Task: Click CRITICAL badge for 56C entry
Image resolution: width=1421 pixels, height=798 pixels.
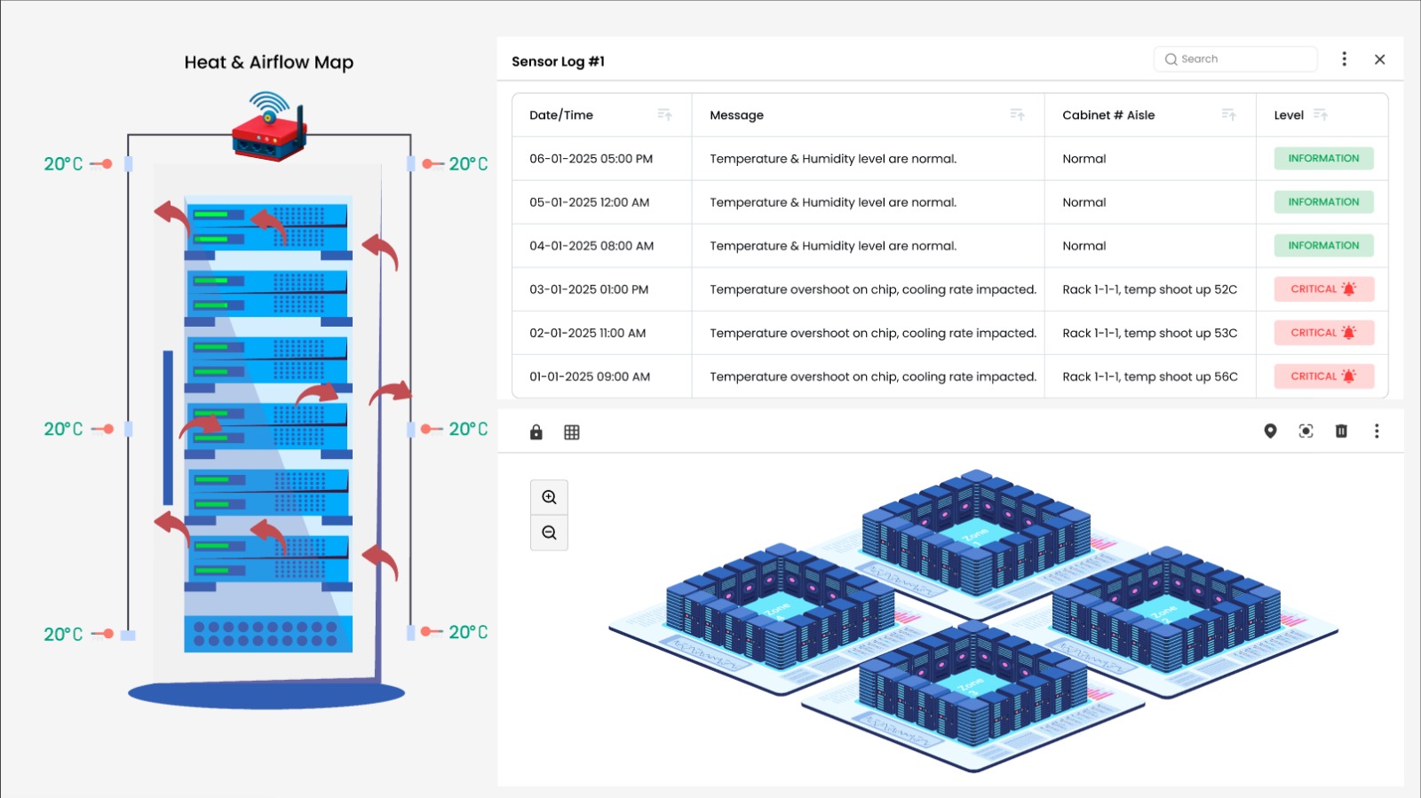Action: click(x=1323, y=376)
